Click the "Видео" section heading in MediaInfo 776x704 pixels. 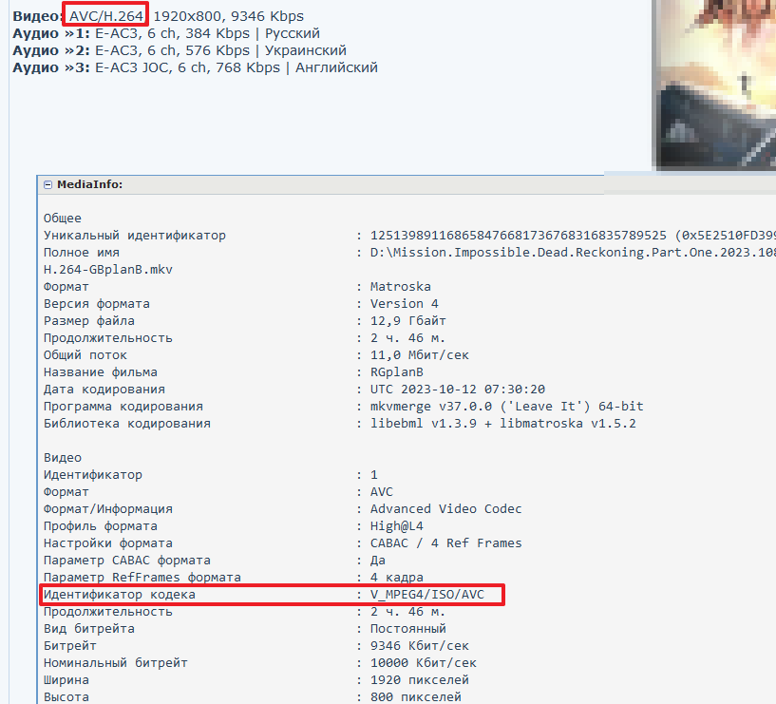(63, 458)
